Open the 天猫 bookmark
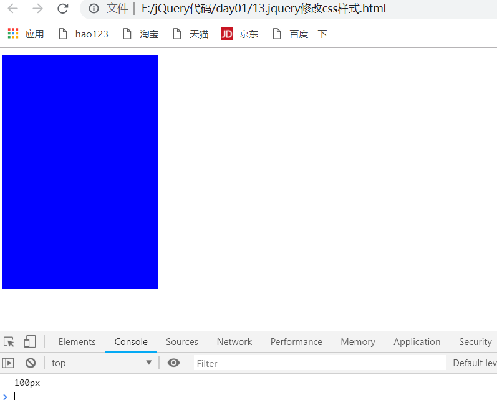Image resolution: width=497 pixels, height=400 pixels. (x=190, y=34)
